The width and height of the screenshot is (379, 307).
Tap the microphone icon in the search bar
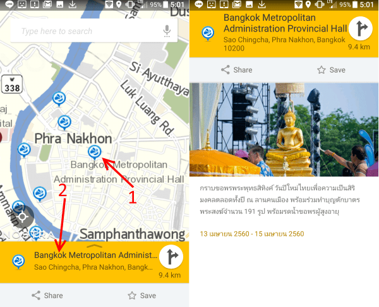167,31
